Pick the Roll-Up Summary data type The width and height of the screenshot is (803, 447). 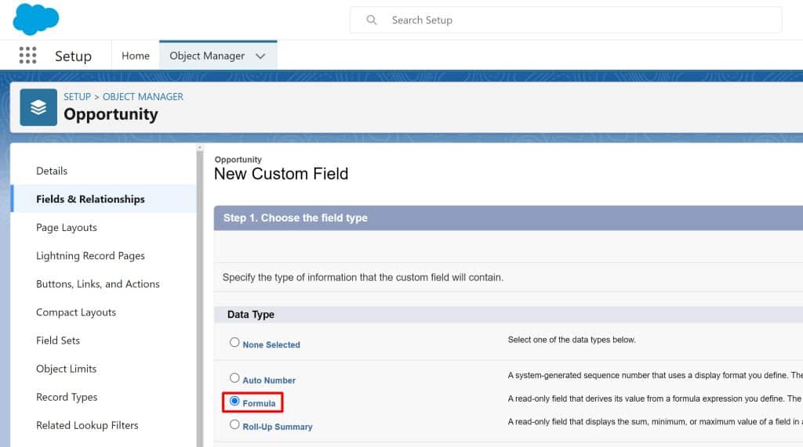coord(234,425)
